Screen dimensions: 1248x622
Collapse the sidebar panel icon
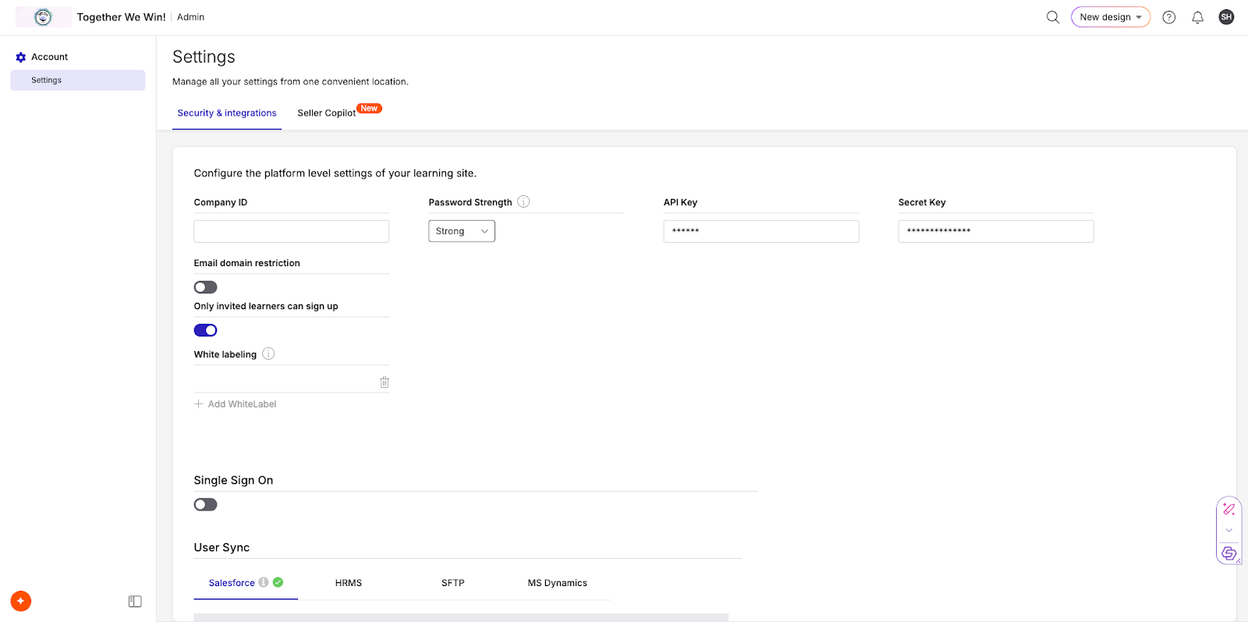(135, 602)
